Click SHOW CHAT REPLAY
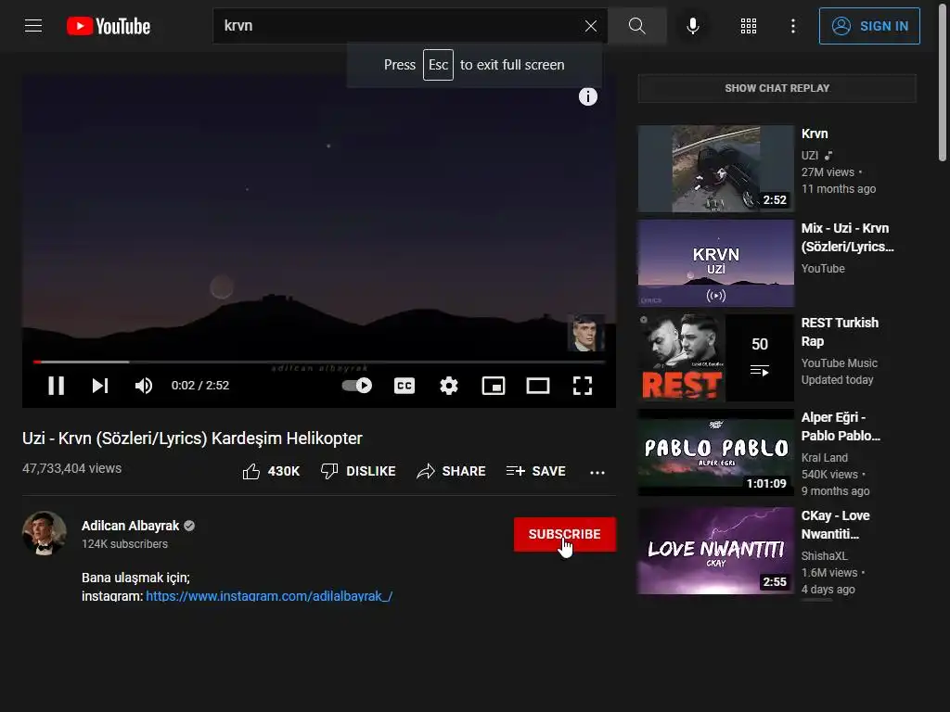Viewport: 950px width, 712px height. point(777,88)
